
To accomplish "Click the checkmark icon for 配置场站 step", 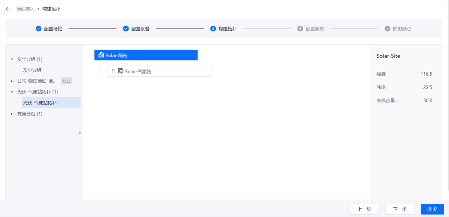I will pos(39,29).
